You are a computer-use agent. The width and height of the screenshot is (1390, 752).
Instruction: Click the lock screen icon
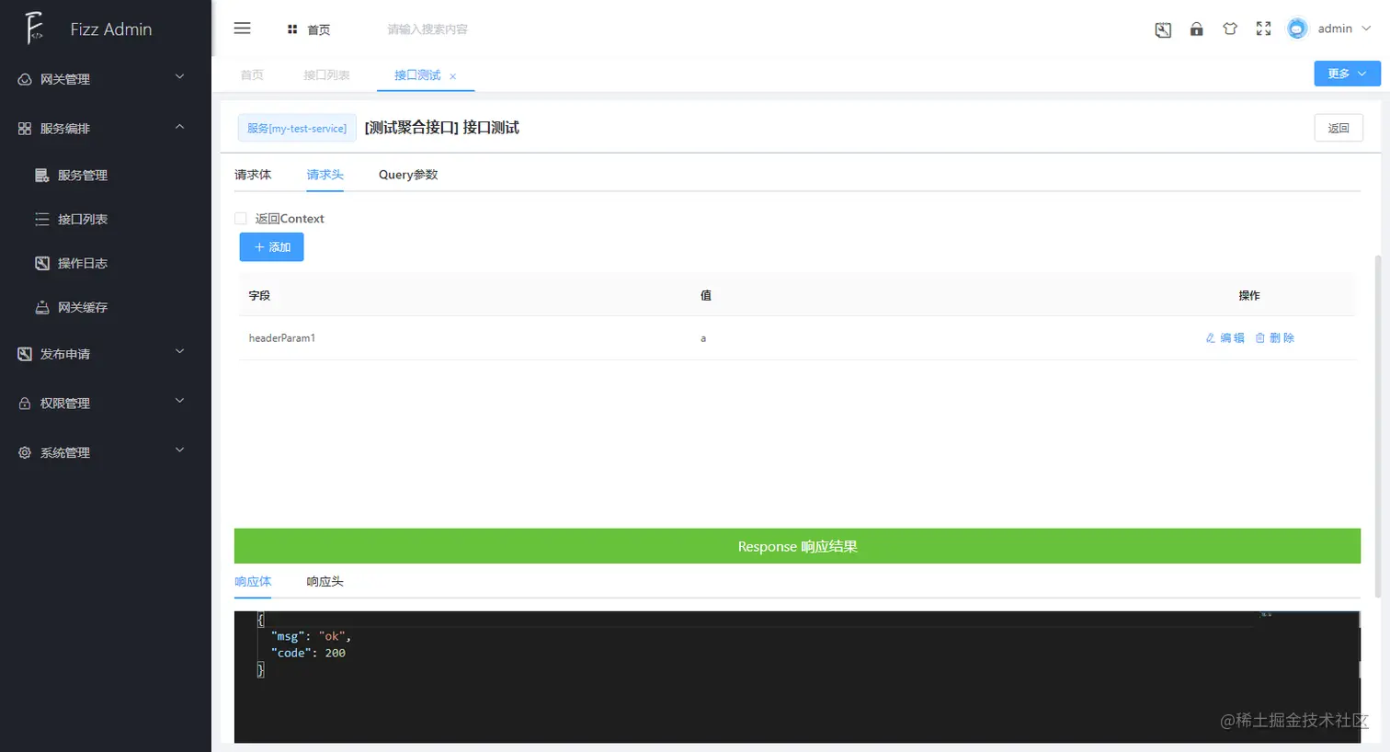pyautogui.click(x=1196, y=28)
